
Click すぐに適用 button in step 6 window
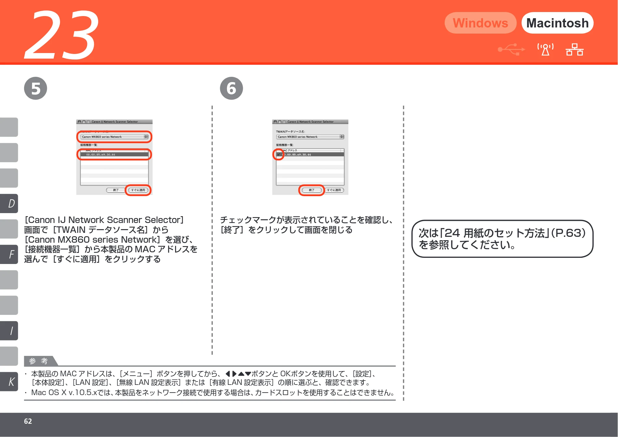334,190
